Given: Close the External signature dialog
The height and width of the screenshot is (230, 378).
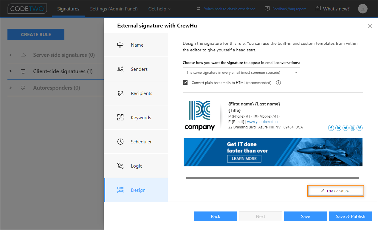Looking at the screenshot, I should (x=370, y=26).
